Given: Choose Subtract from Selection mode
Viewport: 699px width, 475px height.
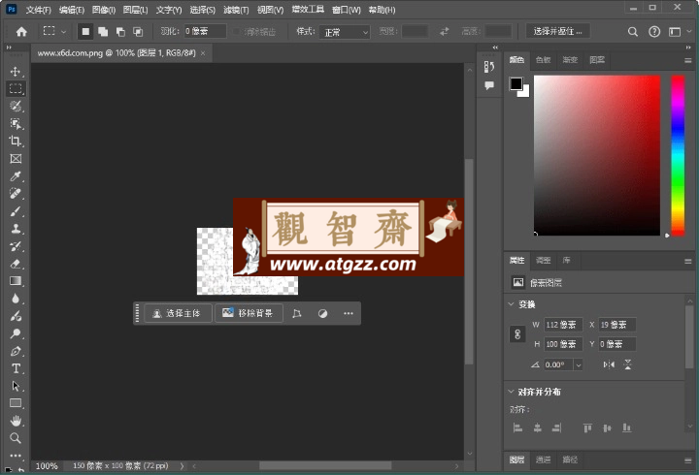Looking at the screenshot, I should point(120,32).
